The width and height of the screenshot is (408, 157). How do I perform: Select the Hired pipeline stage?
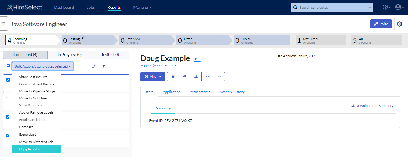pyautogui.click(x=262, y=40)
